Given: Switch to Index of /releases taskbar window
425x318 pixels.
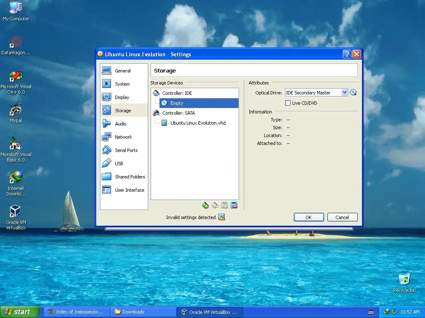Looking at the screenshot, I should pyautogui.click(x=77, y=312).
